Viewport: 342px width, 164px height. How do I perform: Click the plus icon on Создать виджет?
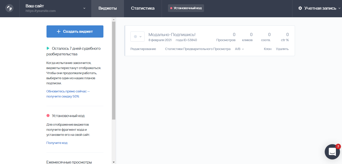pyautogui.click(x=59, y=31)
